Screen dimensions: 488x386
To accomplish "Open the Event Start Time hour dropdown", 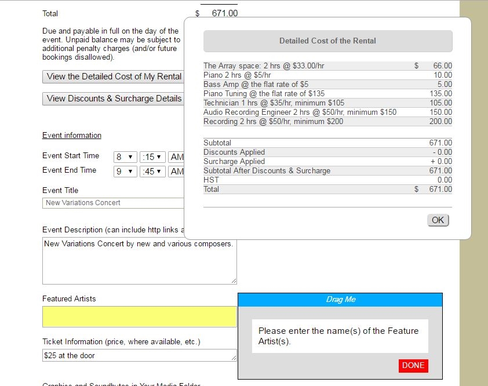I will pyautogui.click(x=125, y=157).
